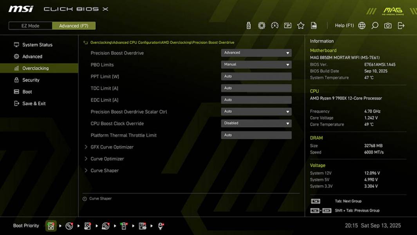
Task: Open the Overclocking section in sidebar
Action: pyautogui.click(x=34, y=68)
